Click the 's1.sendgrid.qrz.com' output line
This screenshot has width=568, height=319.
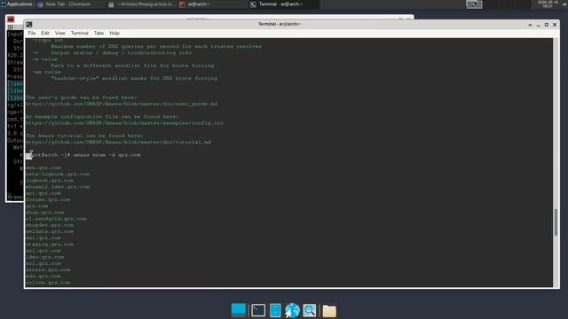[56, 219]
